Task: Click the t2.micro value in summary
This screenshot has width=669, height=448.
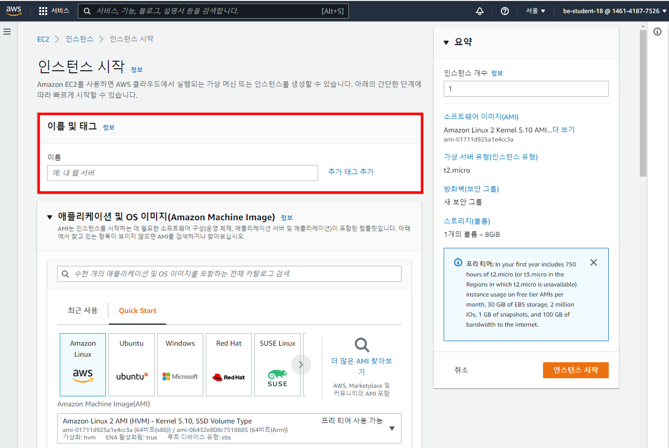Action: (x=457, y=170)
